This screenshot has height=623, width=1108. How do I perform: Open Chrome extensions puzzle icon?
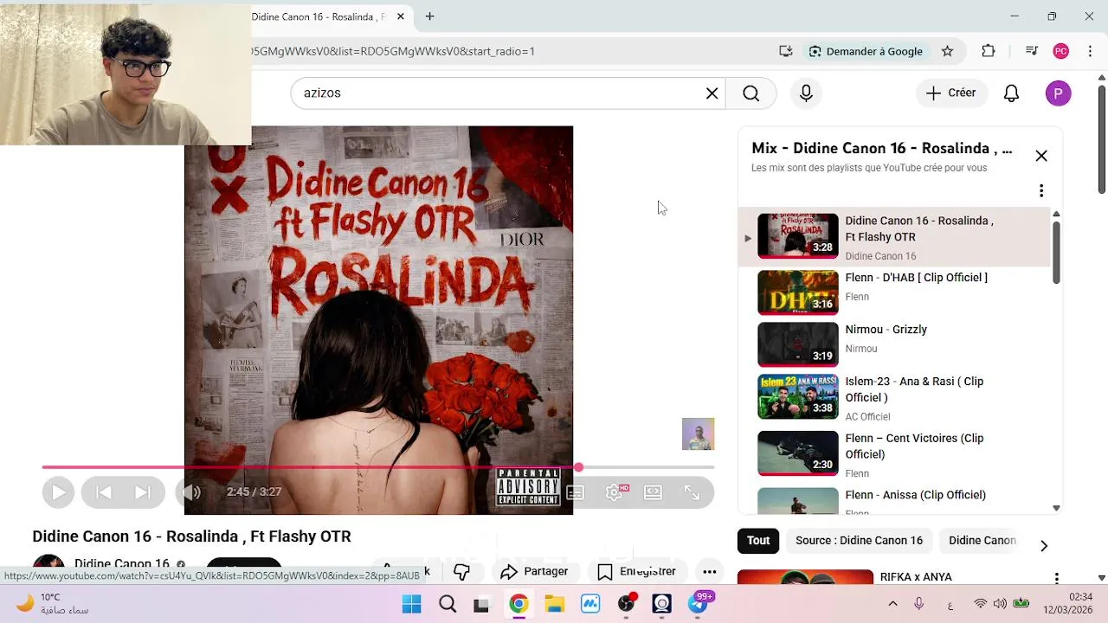(x=989, y=51)
